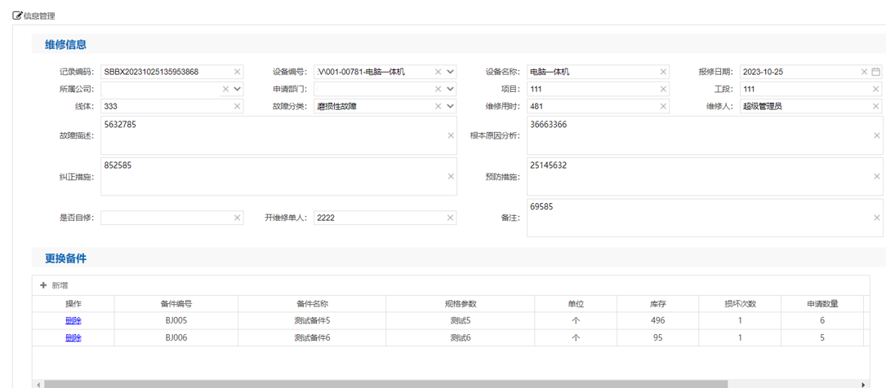Clear the 开维修单人 field value

point(450,218)
